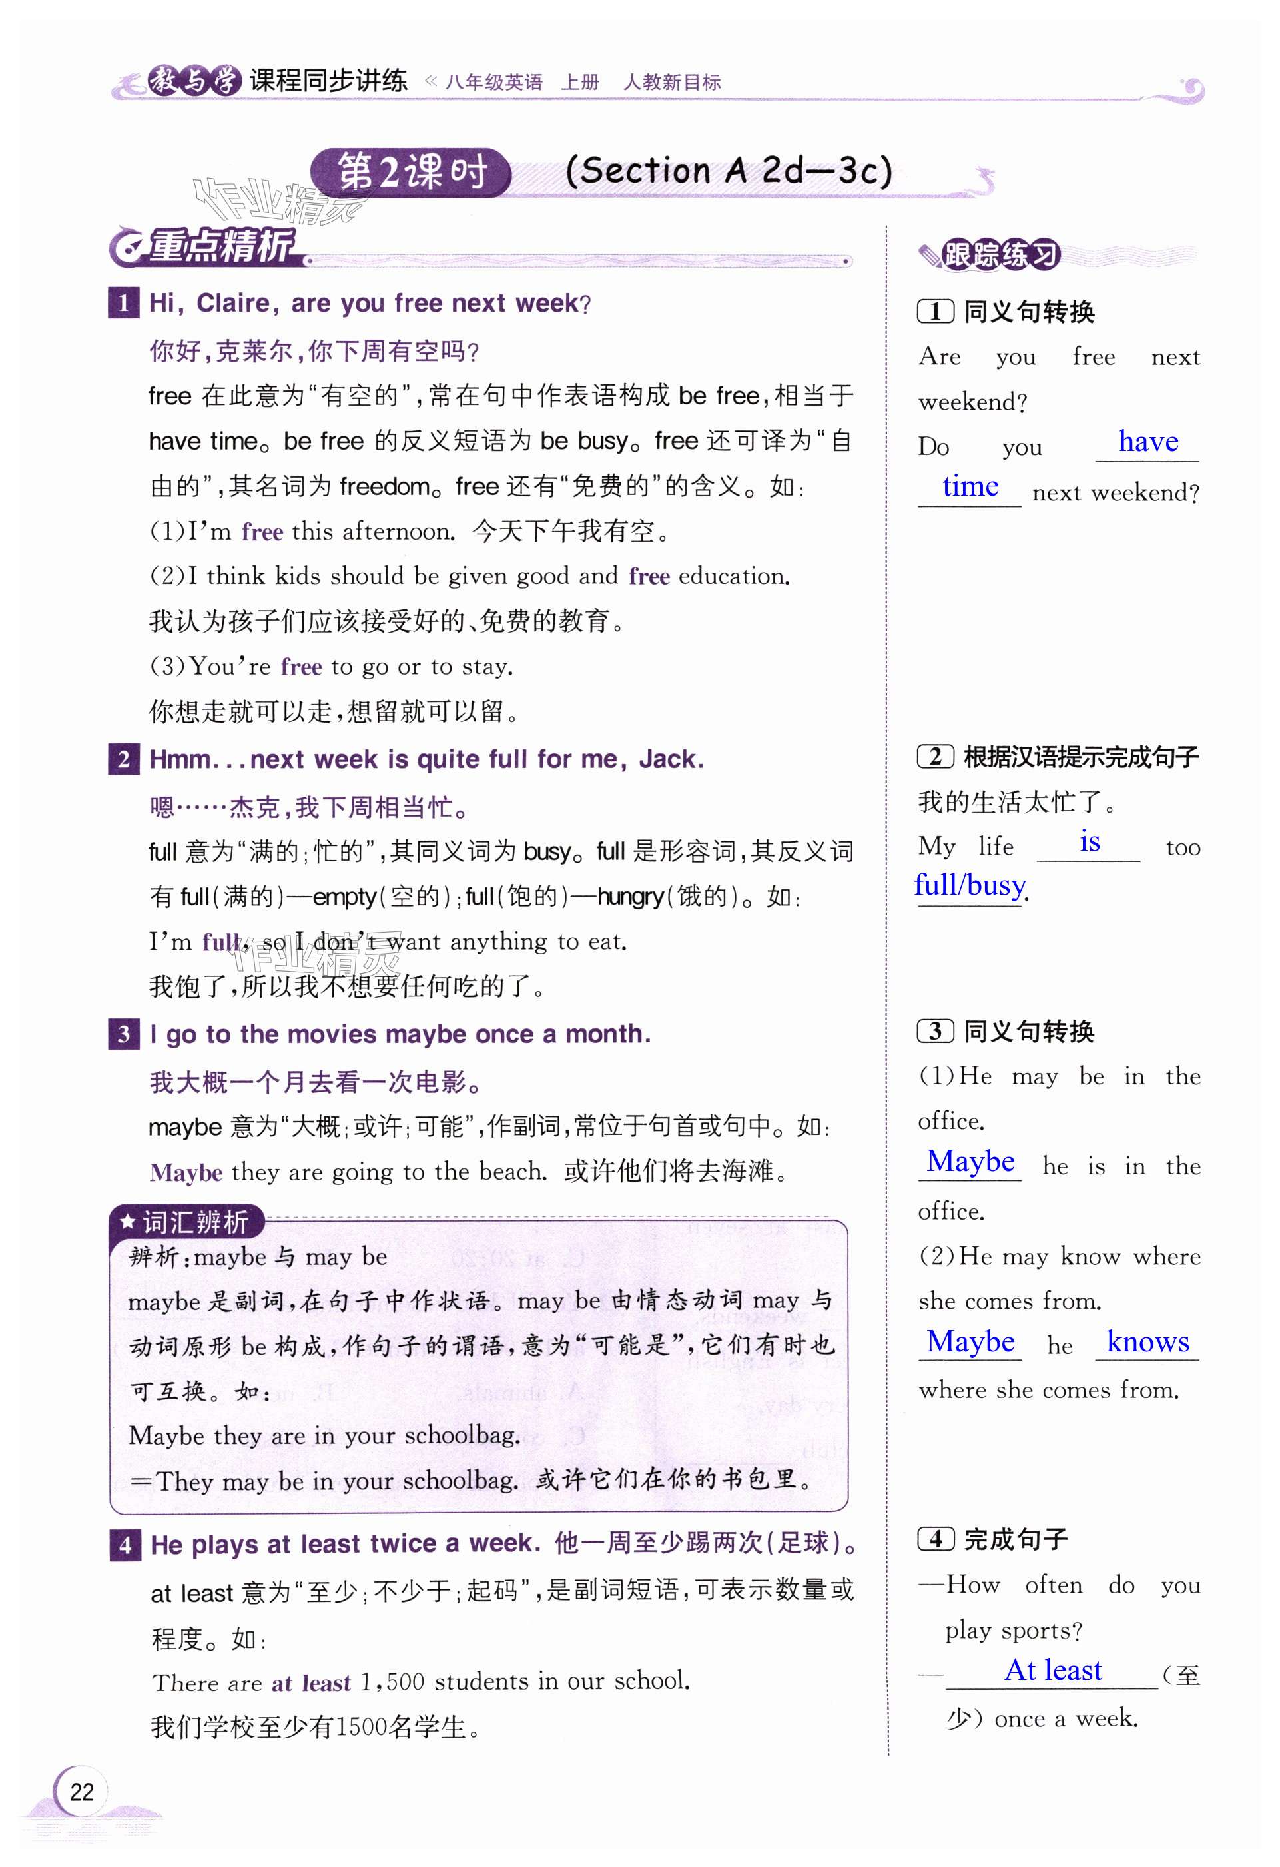Viewport: 1280px width, 1867px height.
Task: Click boxed exercise number 2 heading
Action: [936, 757]
